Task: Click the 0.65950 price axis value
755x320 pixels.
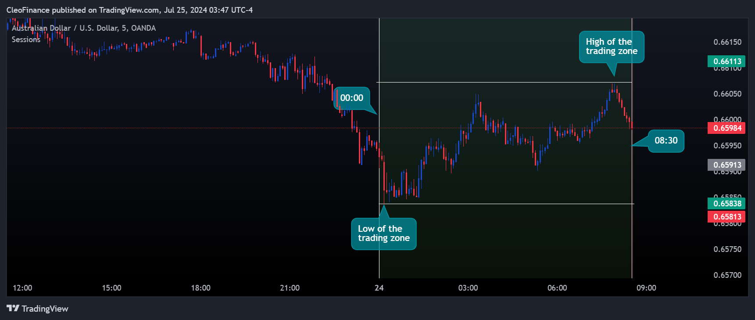Action: click(727, 146)
